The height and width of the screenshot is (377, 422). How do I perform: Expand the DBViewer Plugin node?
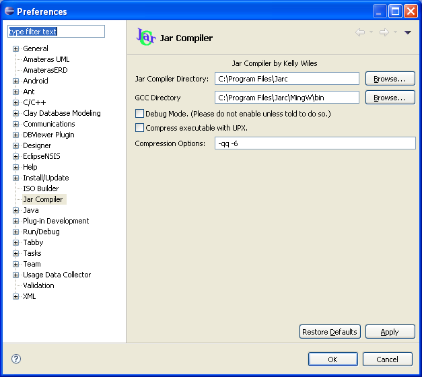pyautogui.click(x=15, y=135)
